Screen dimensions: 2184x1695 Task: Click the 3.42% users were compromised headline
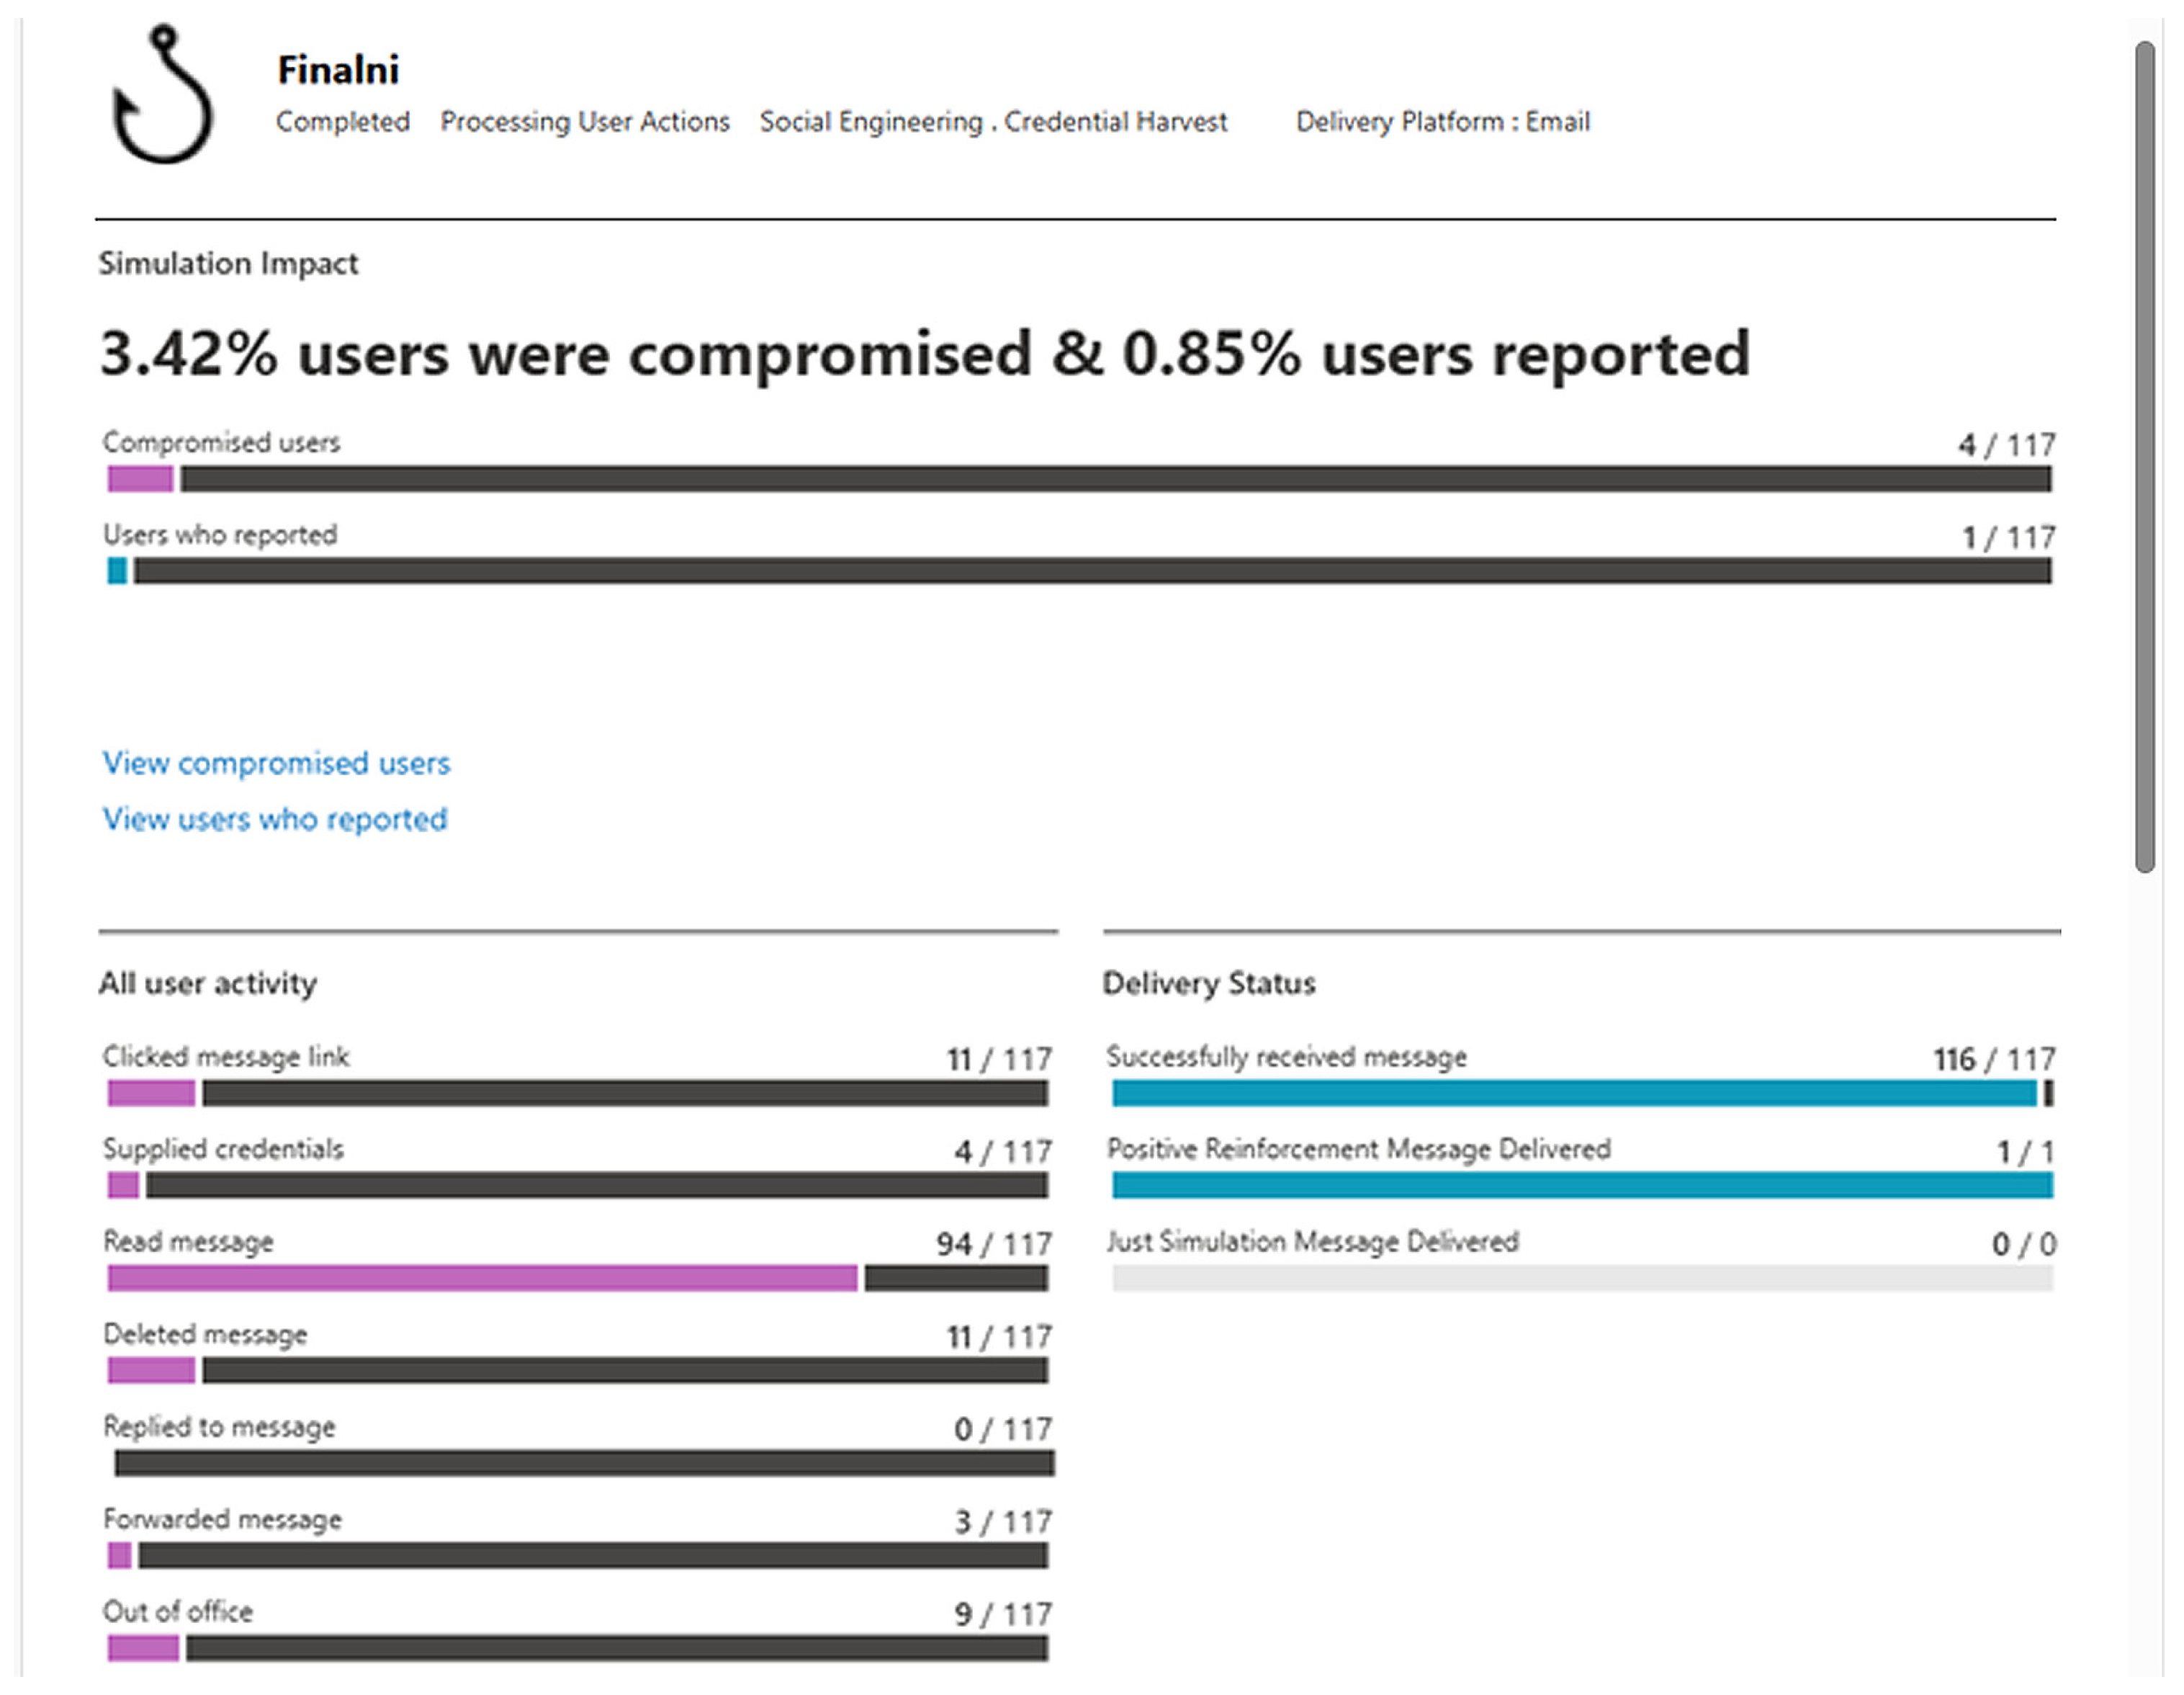[924, 354]
